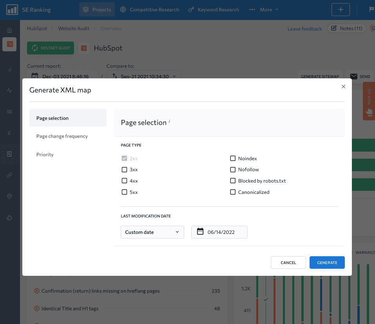Click Confirmation (return) links missing issue

click(100, 291)
